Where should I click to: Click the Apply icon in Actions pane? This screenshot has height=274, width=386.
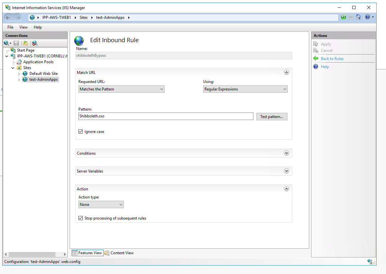pos(316,44)
